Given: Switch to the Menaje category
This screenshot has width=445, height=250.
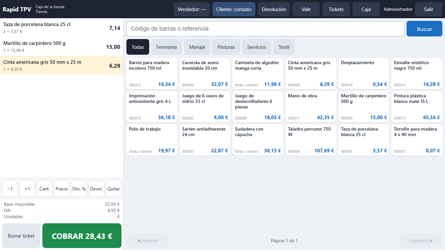Looking at the screenshot, I should click(x=197, y=47).
